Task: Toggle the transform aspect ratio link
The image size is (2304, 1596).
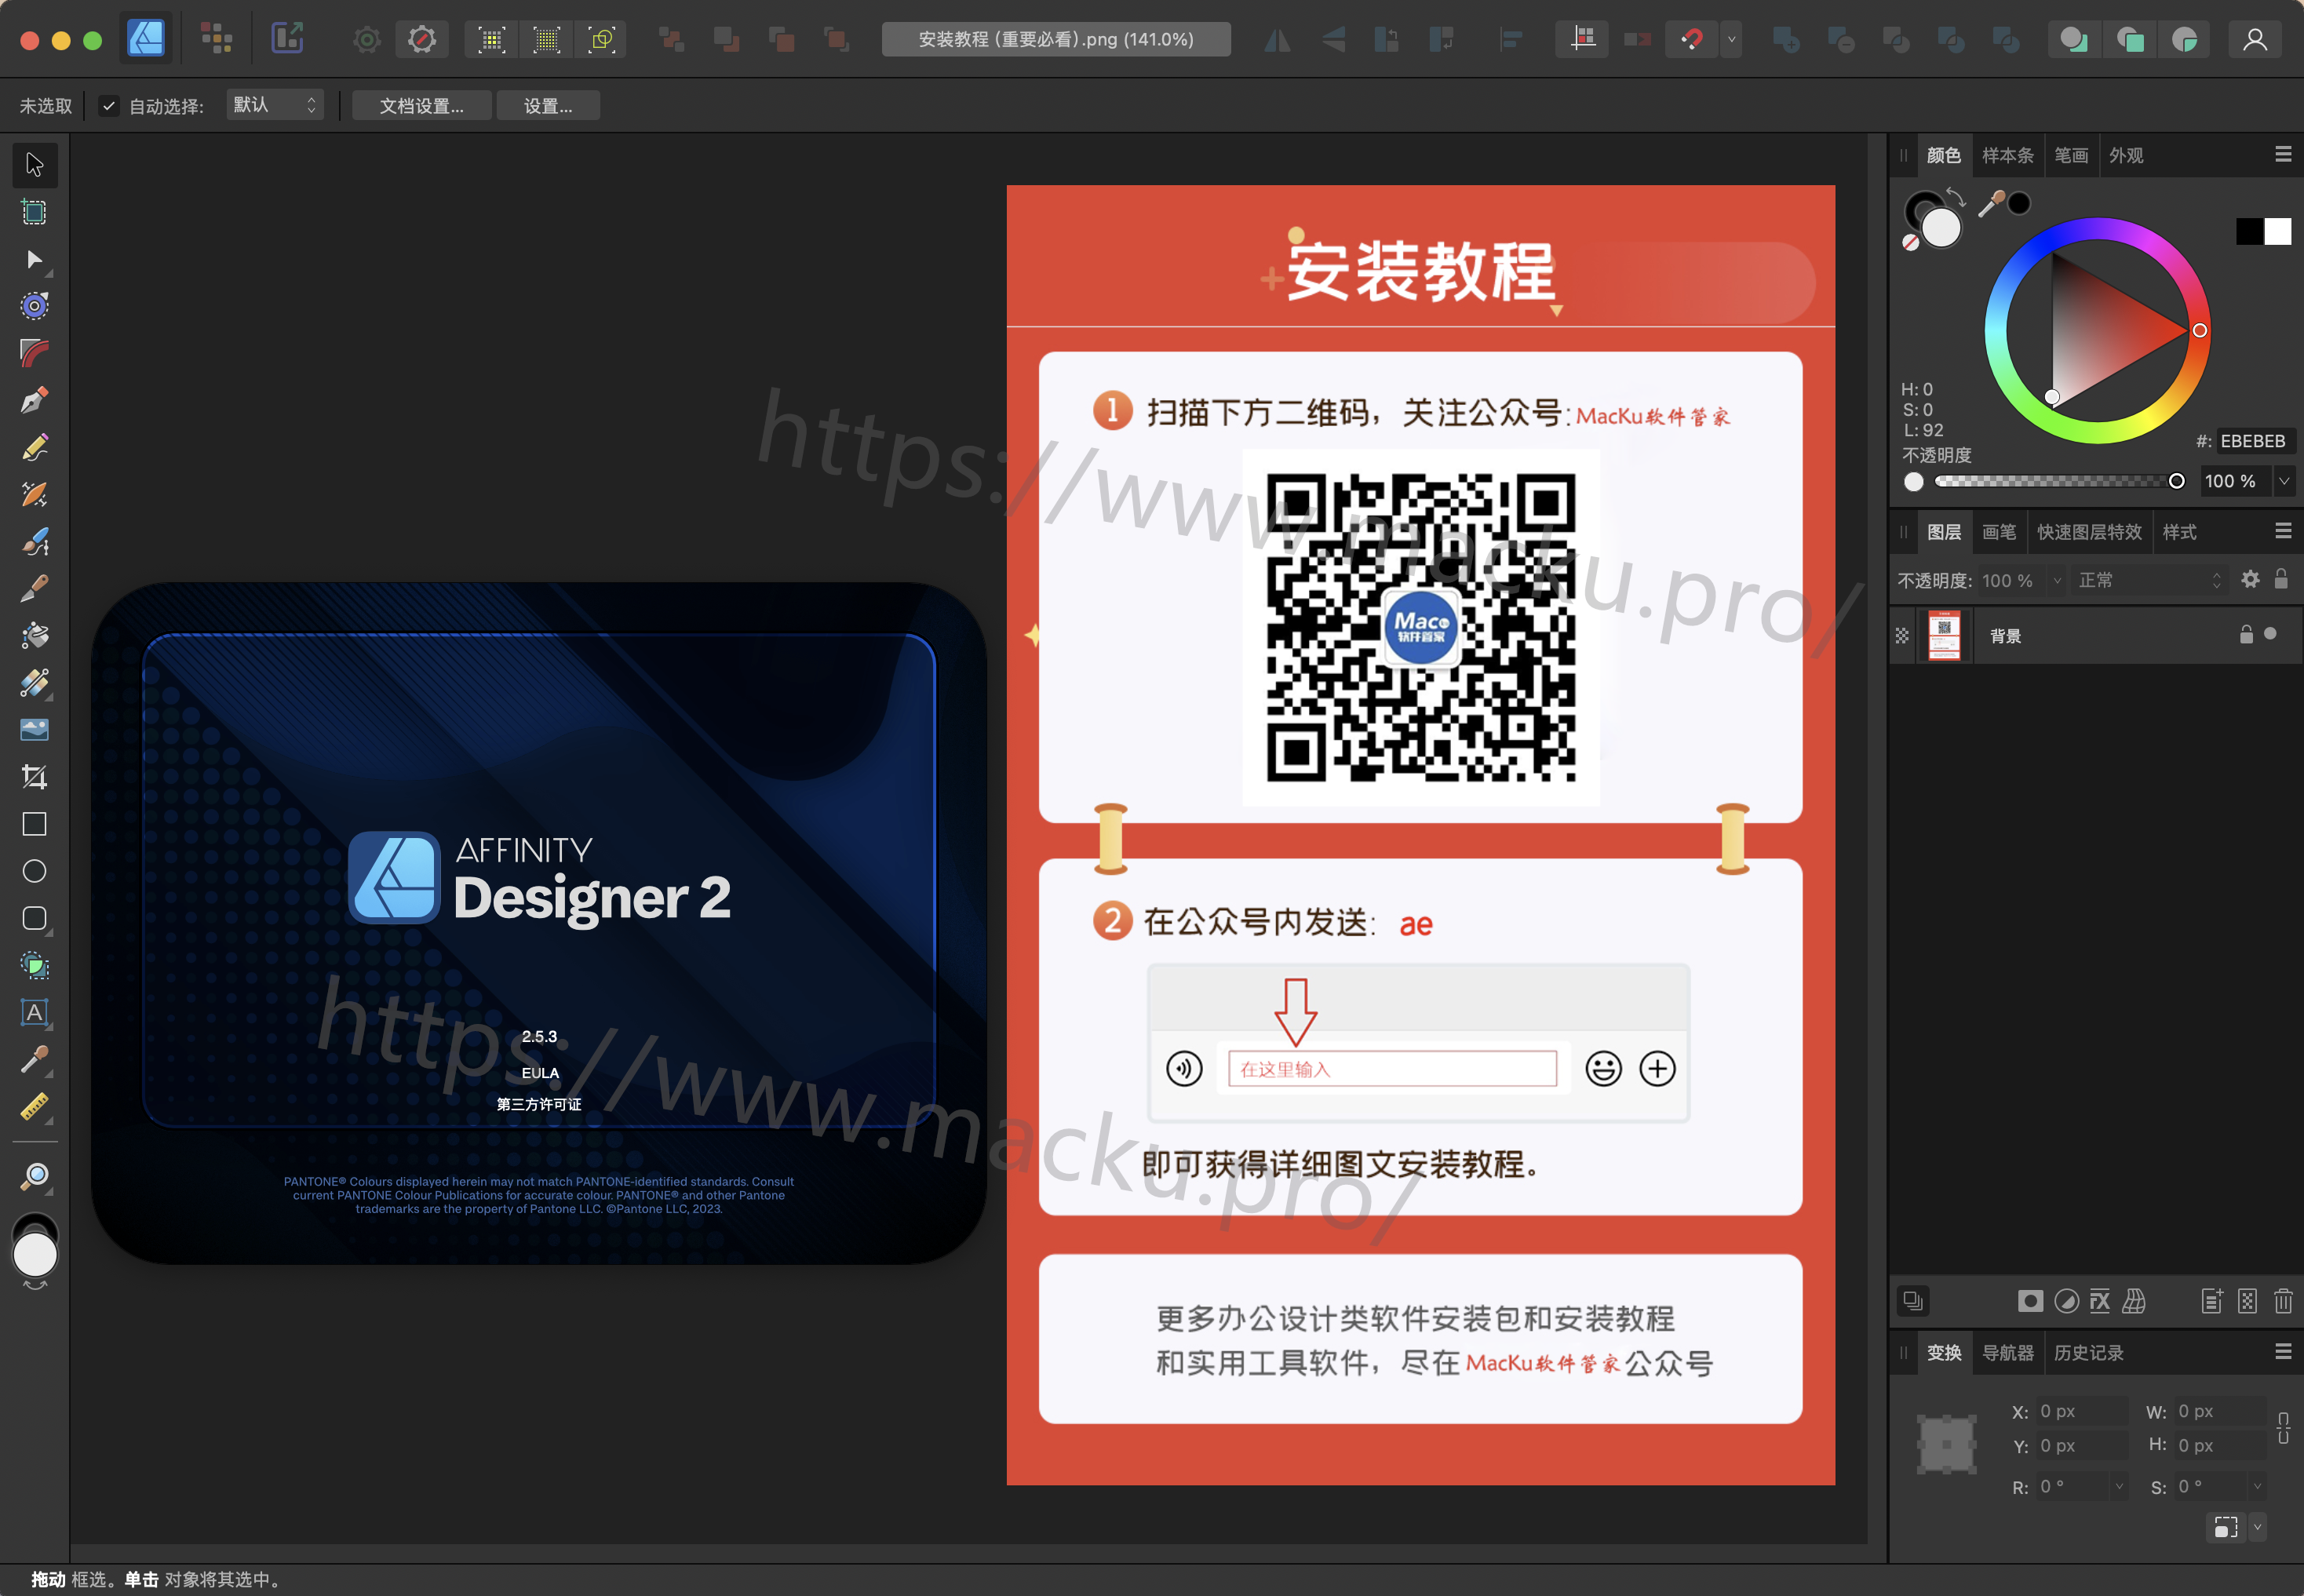Action: (x=2284, y=1428)
